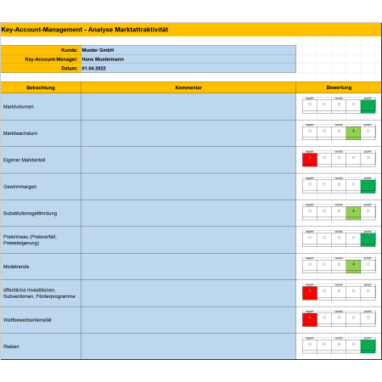Select comment cell for öffentliche Investitionen row
Viewport: 382px width, 382px height.
(188, 293)
